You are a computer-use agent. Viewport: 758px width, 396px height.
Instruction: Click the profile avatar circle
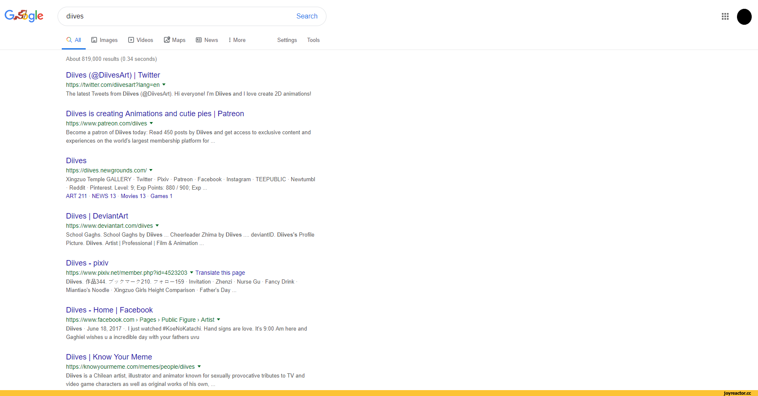click(744, 17)
